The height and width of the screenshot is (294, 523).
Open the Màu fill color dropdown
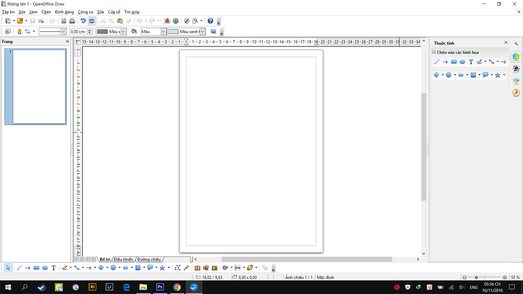click(163, 31)
